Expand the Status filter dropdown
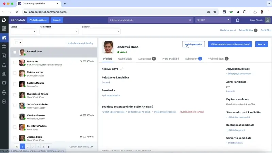272x153 pixels. point(23,32)
